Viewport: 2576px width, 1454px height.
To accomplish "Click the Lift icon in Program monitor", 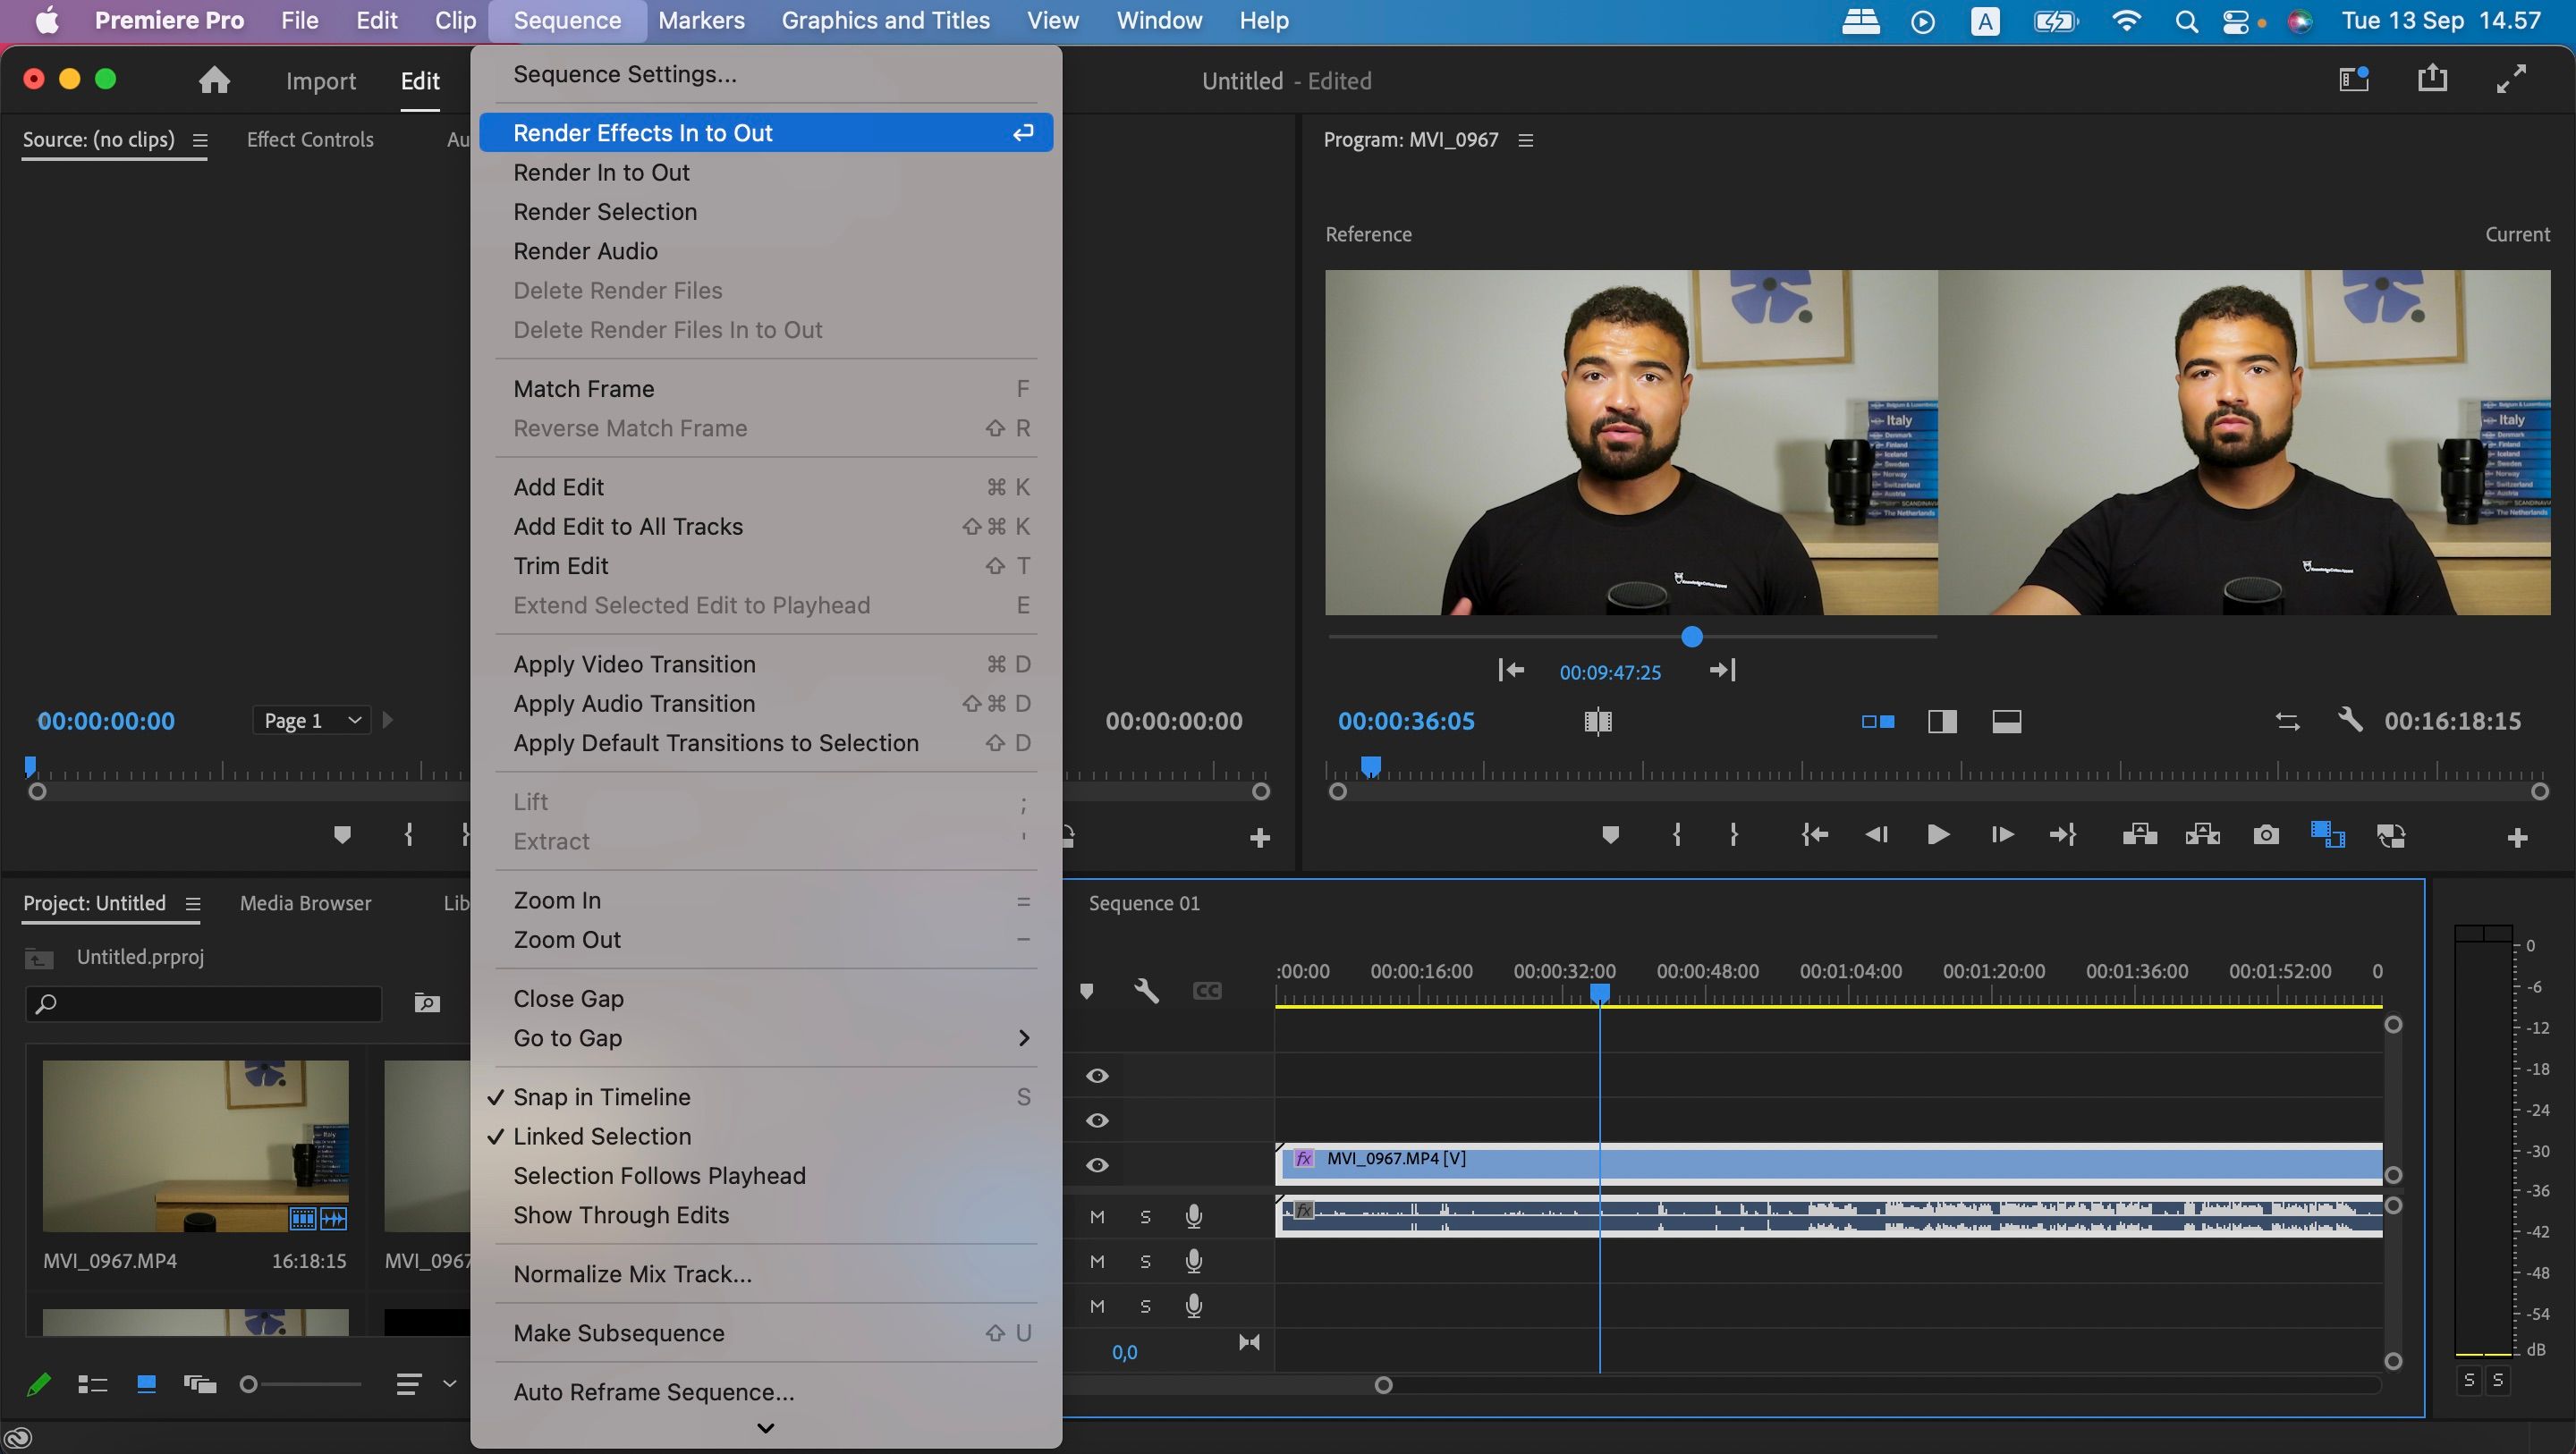I will [x=2139, y=833].
